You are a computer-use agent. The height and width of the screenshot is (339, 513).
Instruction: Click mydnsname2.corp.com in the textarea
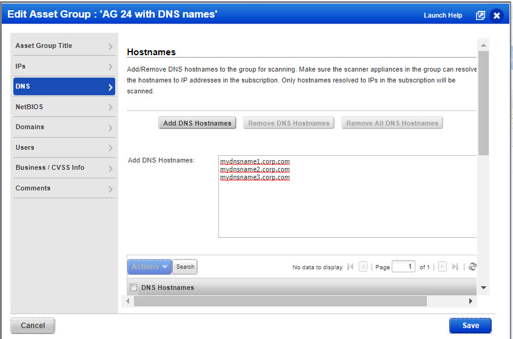(x=255, y=170)
